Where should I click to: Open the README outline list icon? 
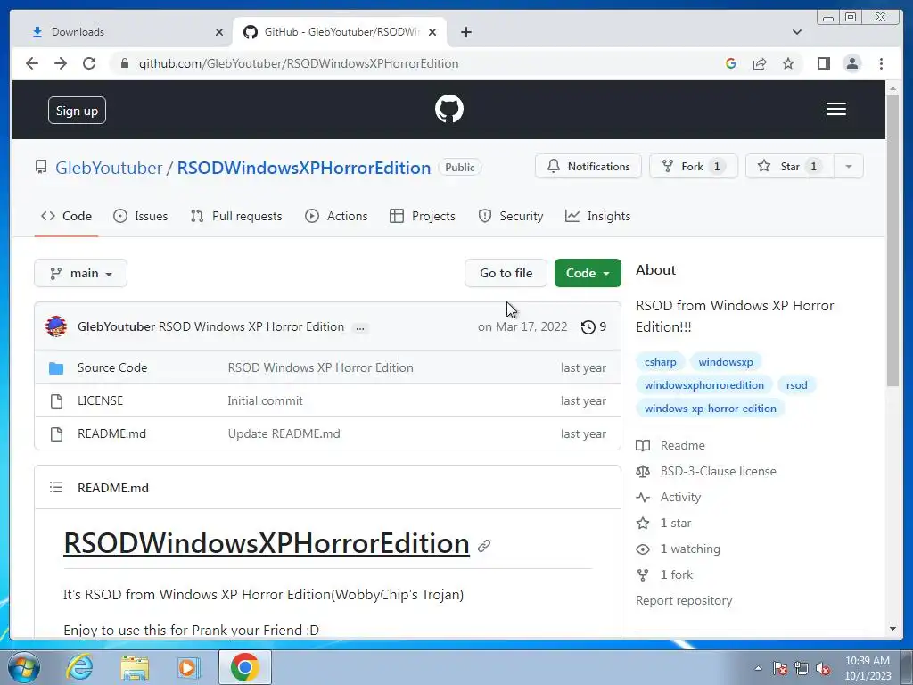click(56, 487)
